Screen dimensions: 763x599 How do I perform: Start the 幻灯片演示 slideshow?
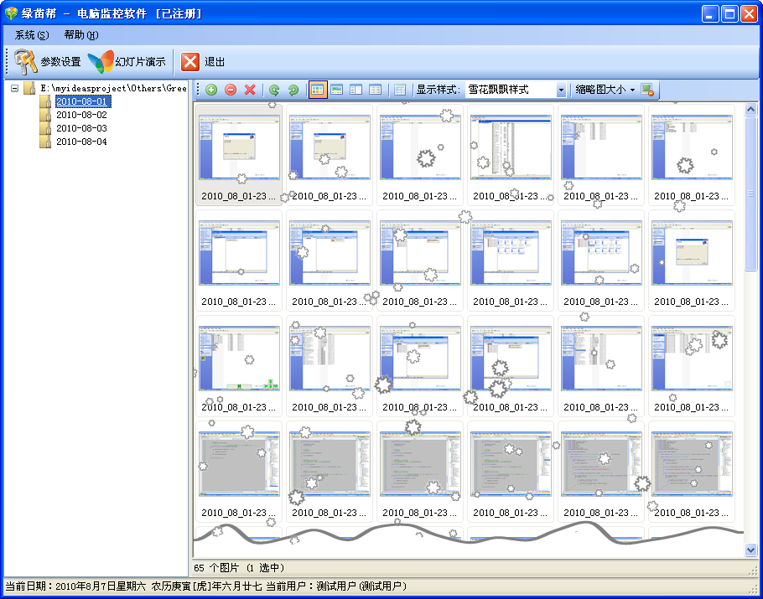tap(127, 62)
